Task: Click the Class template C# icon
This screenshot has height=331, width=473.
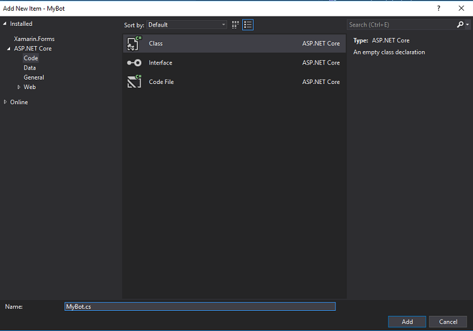Action: click(x=134, y=43)
